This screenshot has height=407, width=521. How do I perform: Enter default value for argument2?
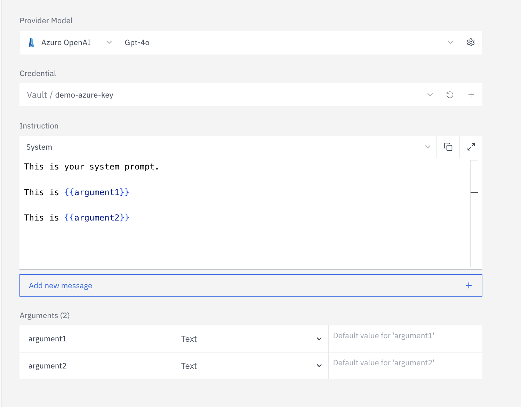(405, 363)
